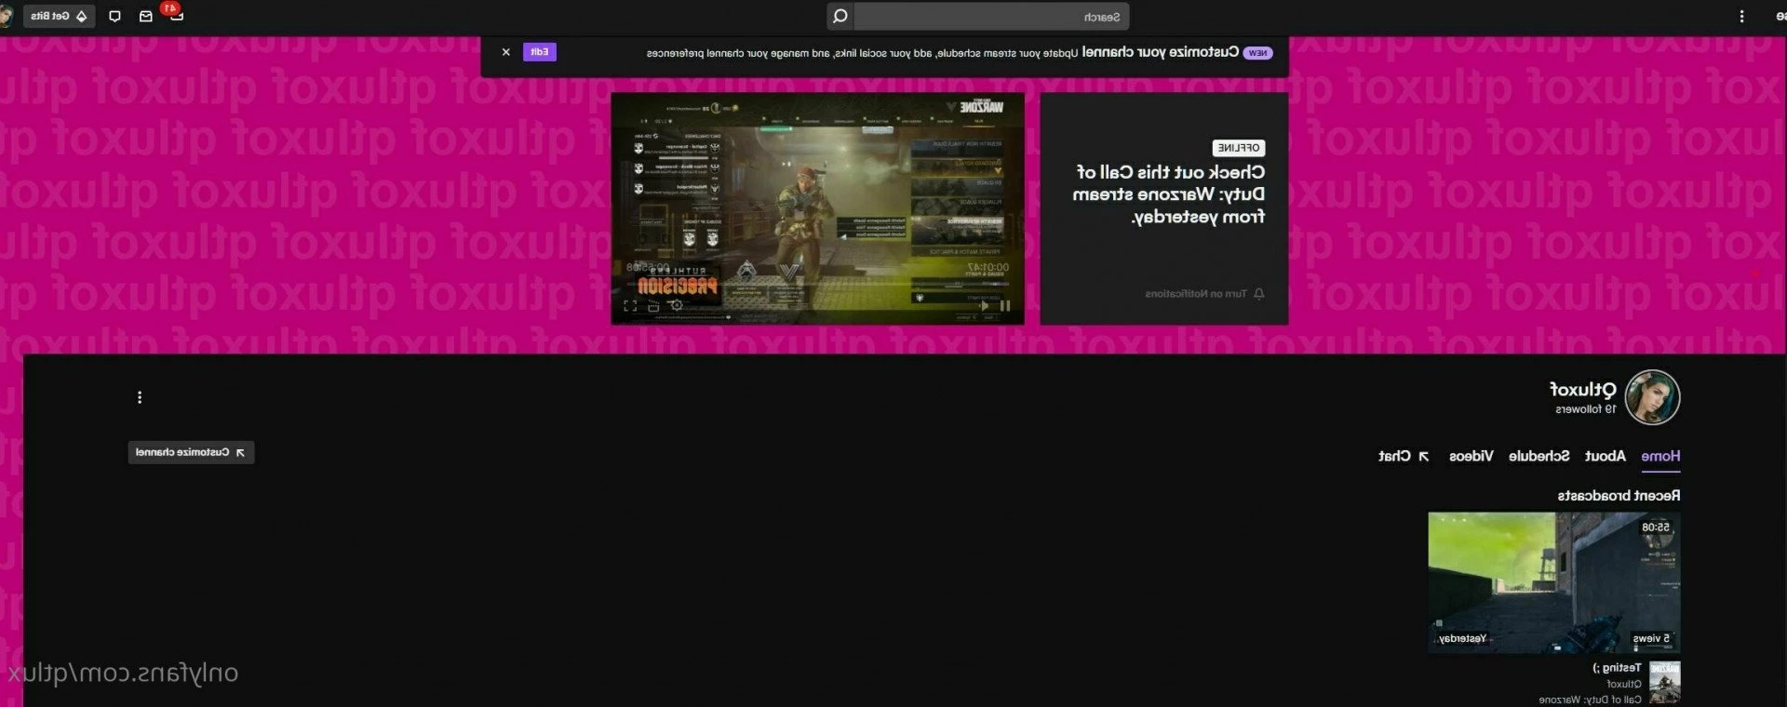Click Warzone game box art icon
Image resolution: width=1787 pixels, height=707 pixels.
click(1665, 683)
